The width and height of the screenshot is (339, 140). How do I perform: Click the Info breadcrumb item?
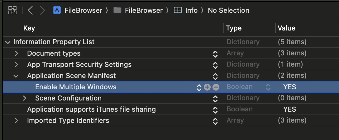click(x=191, y=10)
